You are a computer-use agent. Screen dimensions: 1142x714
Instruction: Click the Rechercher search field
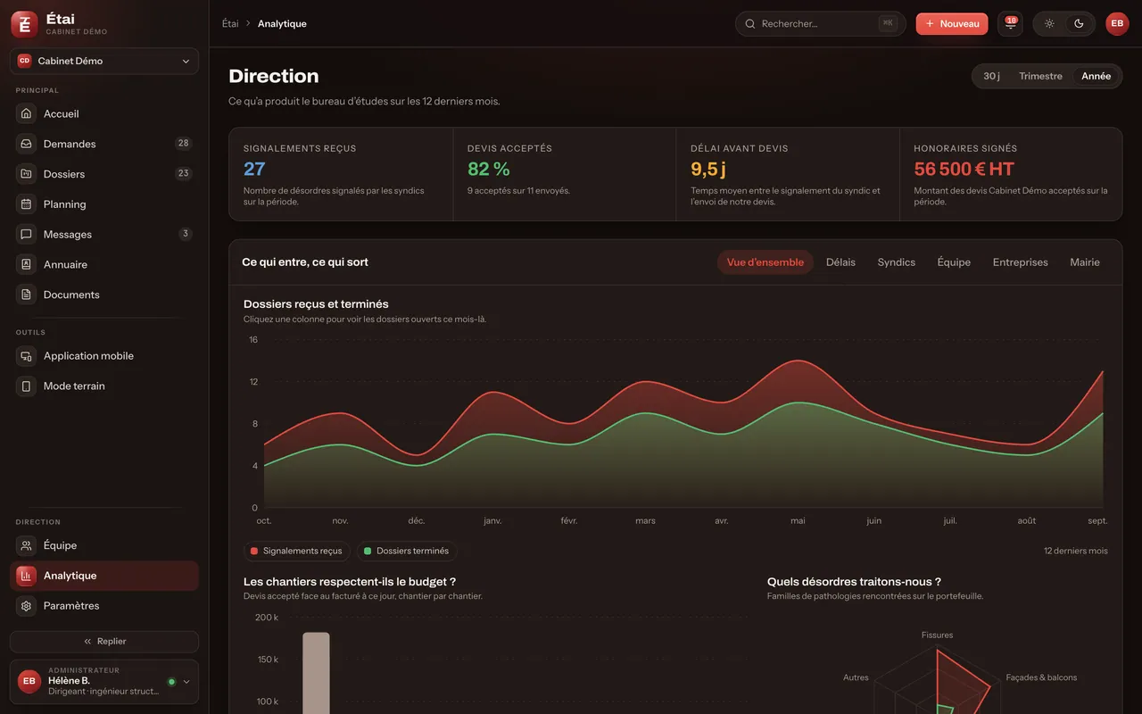(820, 24)
